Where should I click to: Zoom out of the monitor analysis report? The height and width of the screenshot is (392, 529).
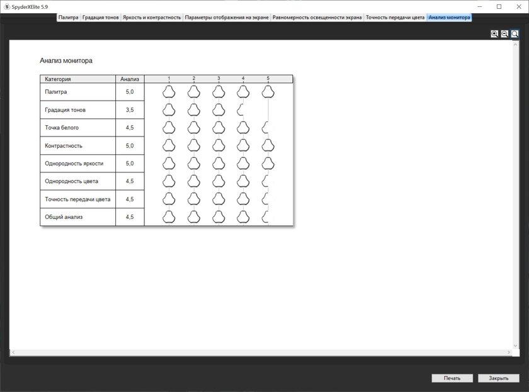pos(504,34)
